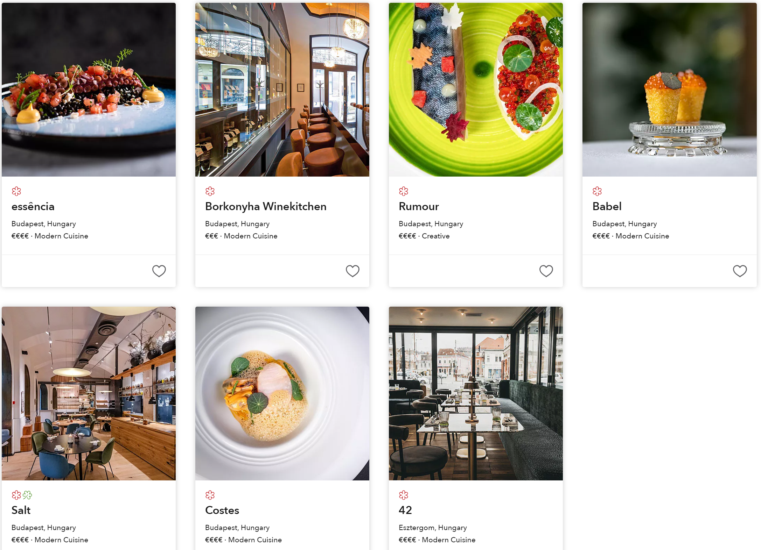Image resolution: width=761 pixels, height=550 pixels.
Task: Click the Rumour green plate photo
Action: 476,90
